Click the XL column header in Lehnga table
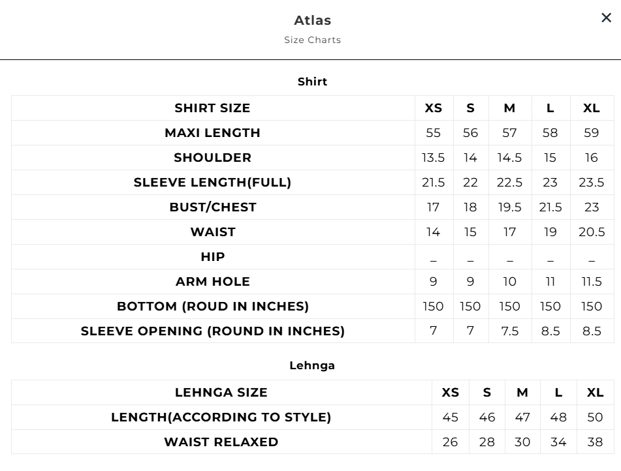This screenshot has width=621, height=471. pyautogui.click(x=594, y=393)
